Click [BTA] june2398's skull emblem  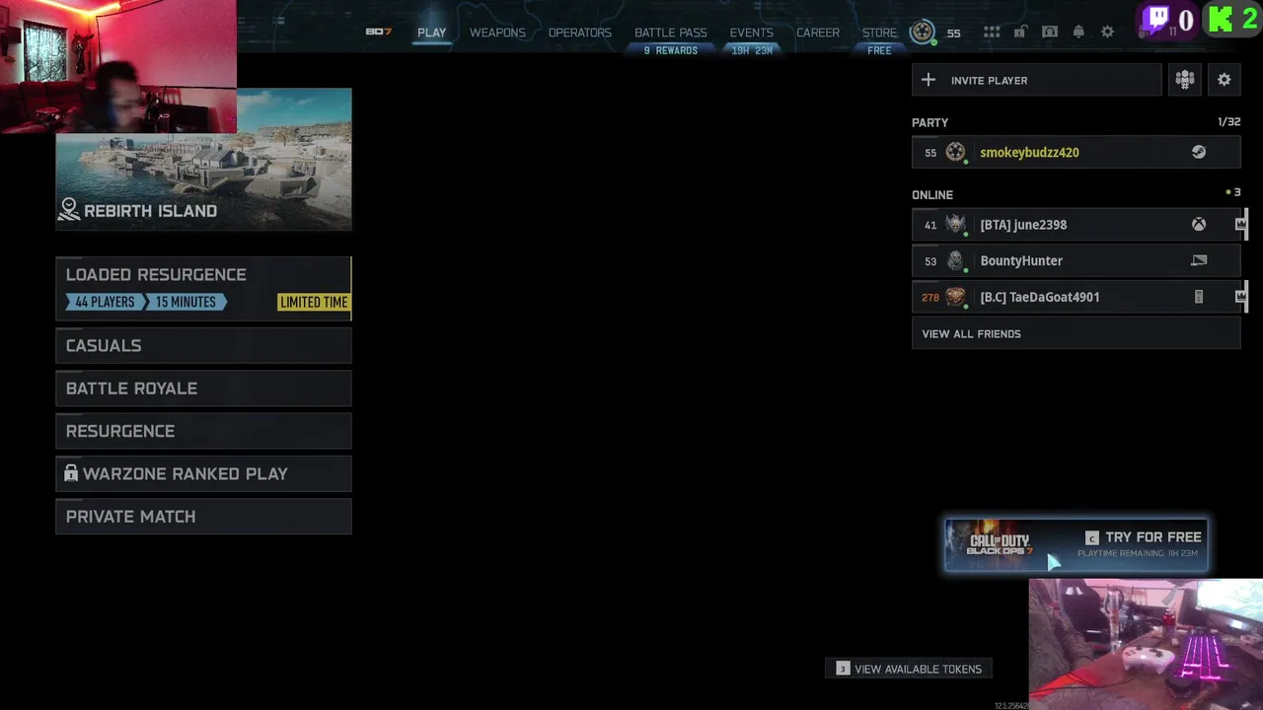click(955, 225)
